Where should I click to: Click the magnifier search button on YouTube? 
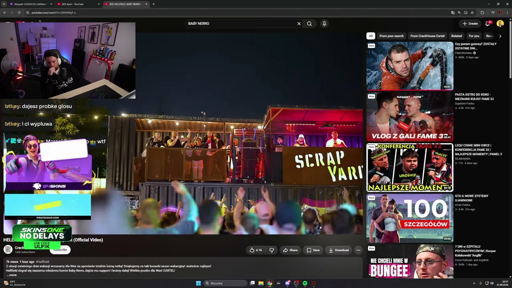(309, 24)
